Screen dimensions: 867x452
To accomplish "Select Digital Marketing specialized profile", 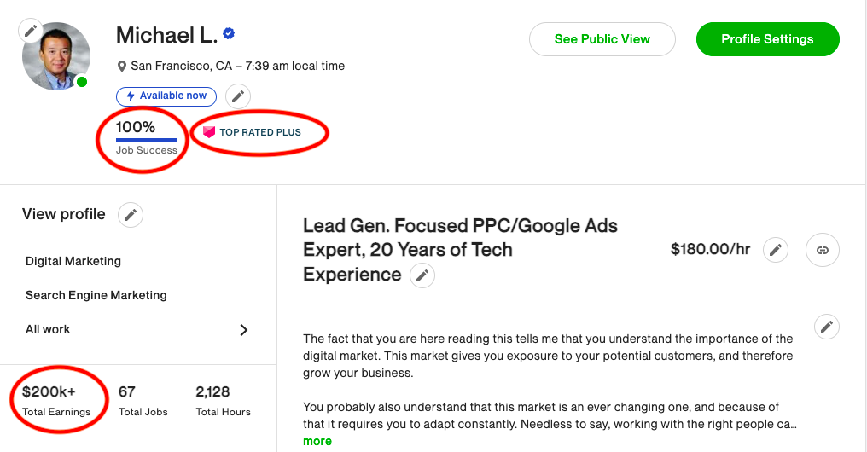I will [x=73, y=261].
